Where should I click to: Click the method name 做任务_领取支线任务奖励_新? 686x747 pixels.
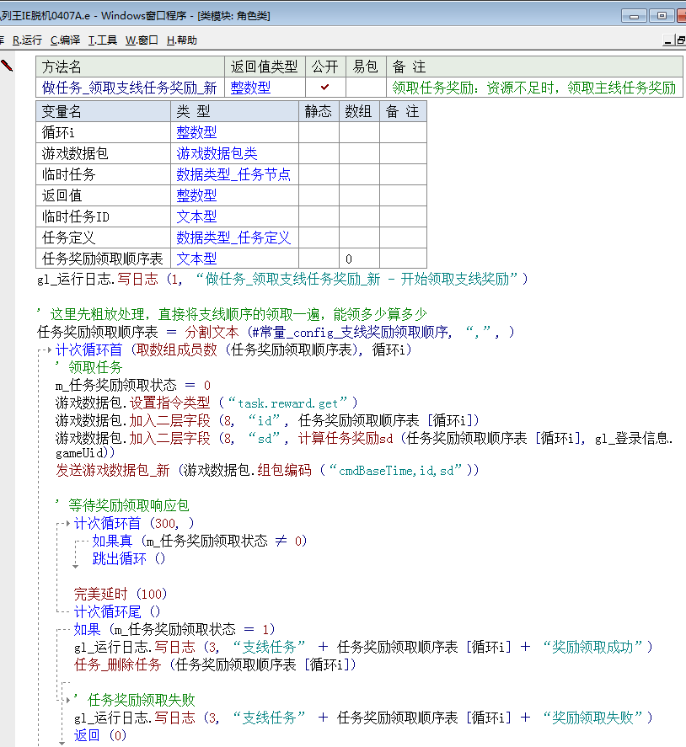tap(129, 88)
